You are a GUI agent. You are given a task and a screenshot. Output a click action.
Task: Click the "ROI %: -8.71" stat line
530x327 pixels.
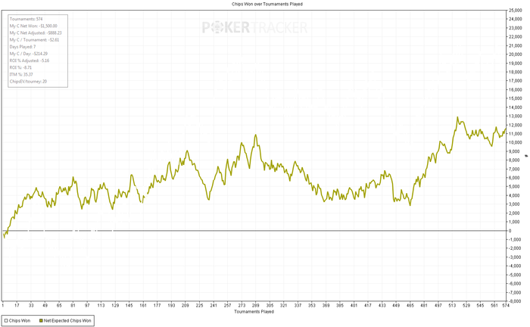coord(20,67)
